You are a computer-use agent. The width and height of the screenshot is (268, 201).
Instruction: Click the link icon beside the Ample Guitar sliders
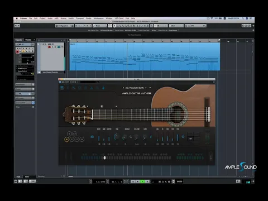coord(92,137)
